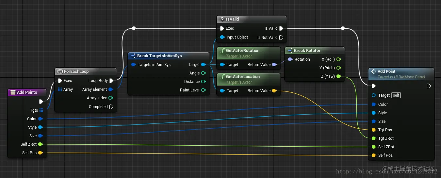Screen dimensions: 441x178
Task: Click the Style input pin on Add Point node
Action: coord(374,113)
